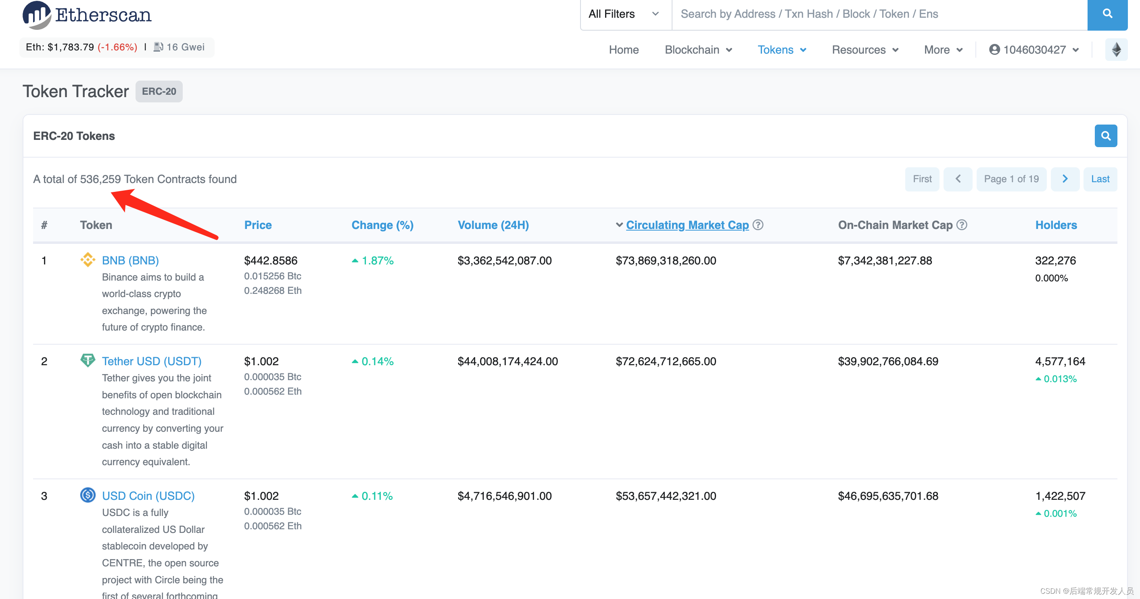Click BNB price 0.248268 Eth
The image size is (1140, 599).
point(273,291)
